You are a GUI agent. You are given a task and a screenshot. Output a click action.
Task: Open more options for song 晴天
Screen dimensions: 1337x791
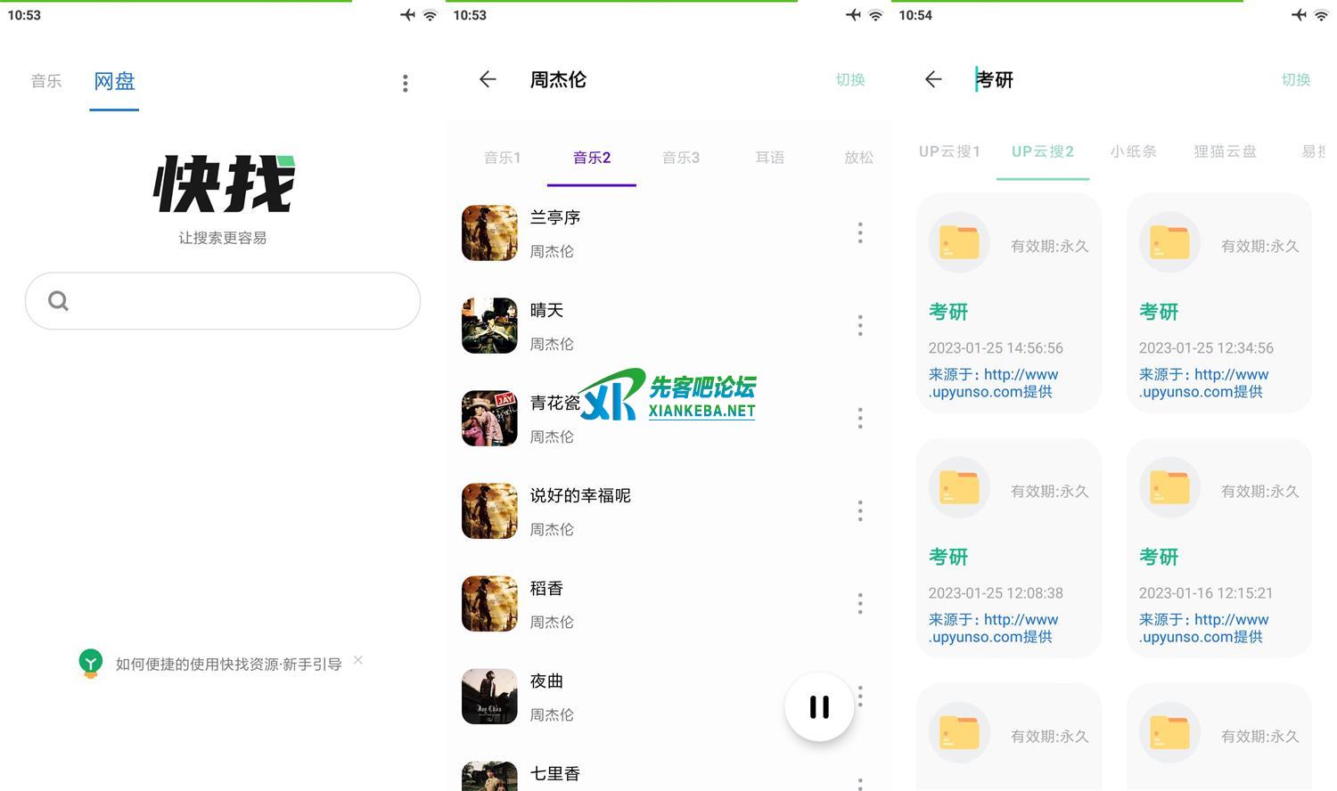[x=859, y=326]
